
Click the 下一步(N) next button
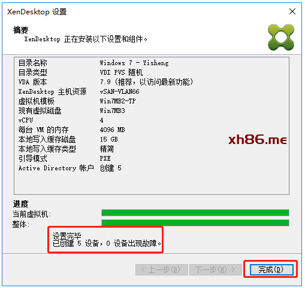click(215, 269)
